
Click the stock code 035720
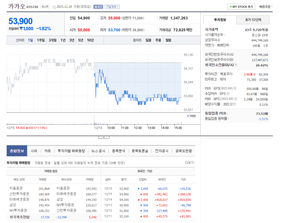point(32,7)
